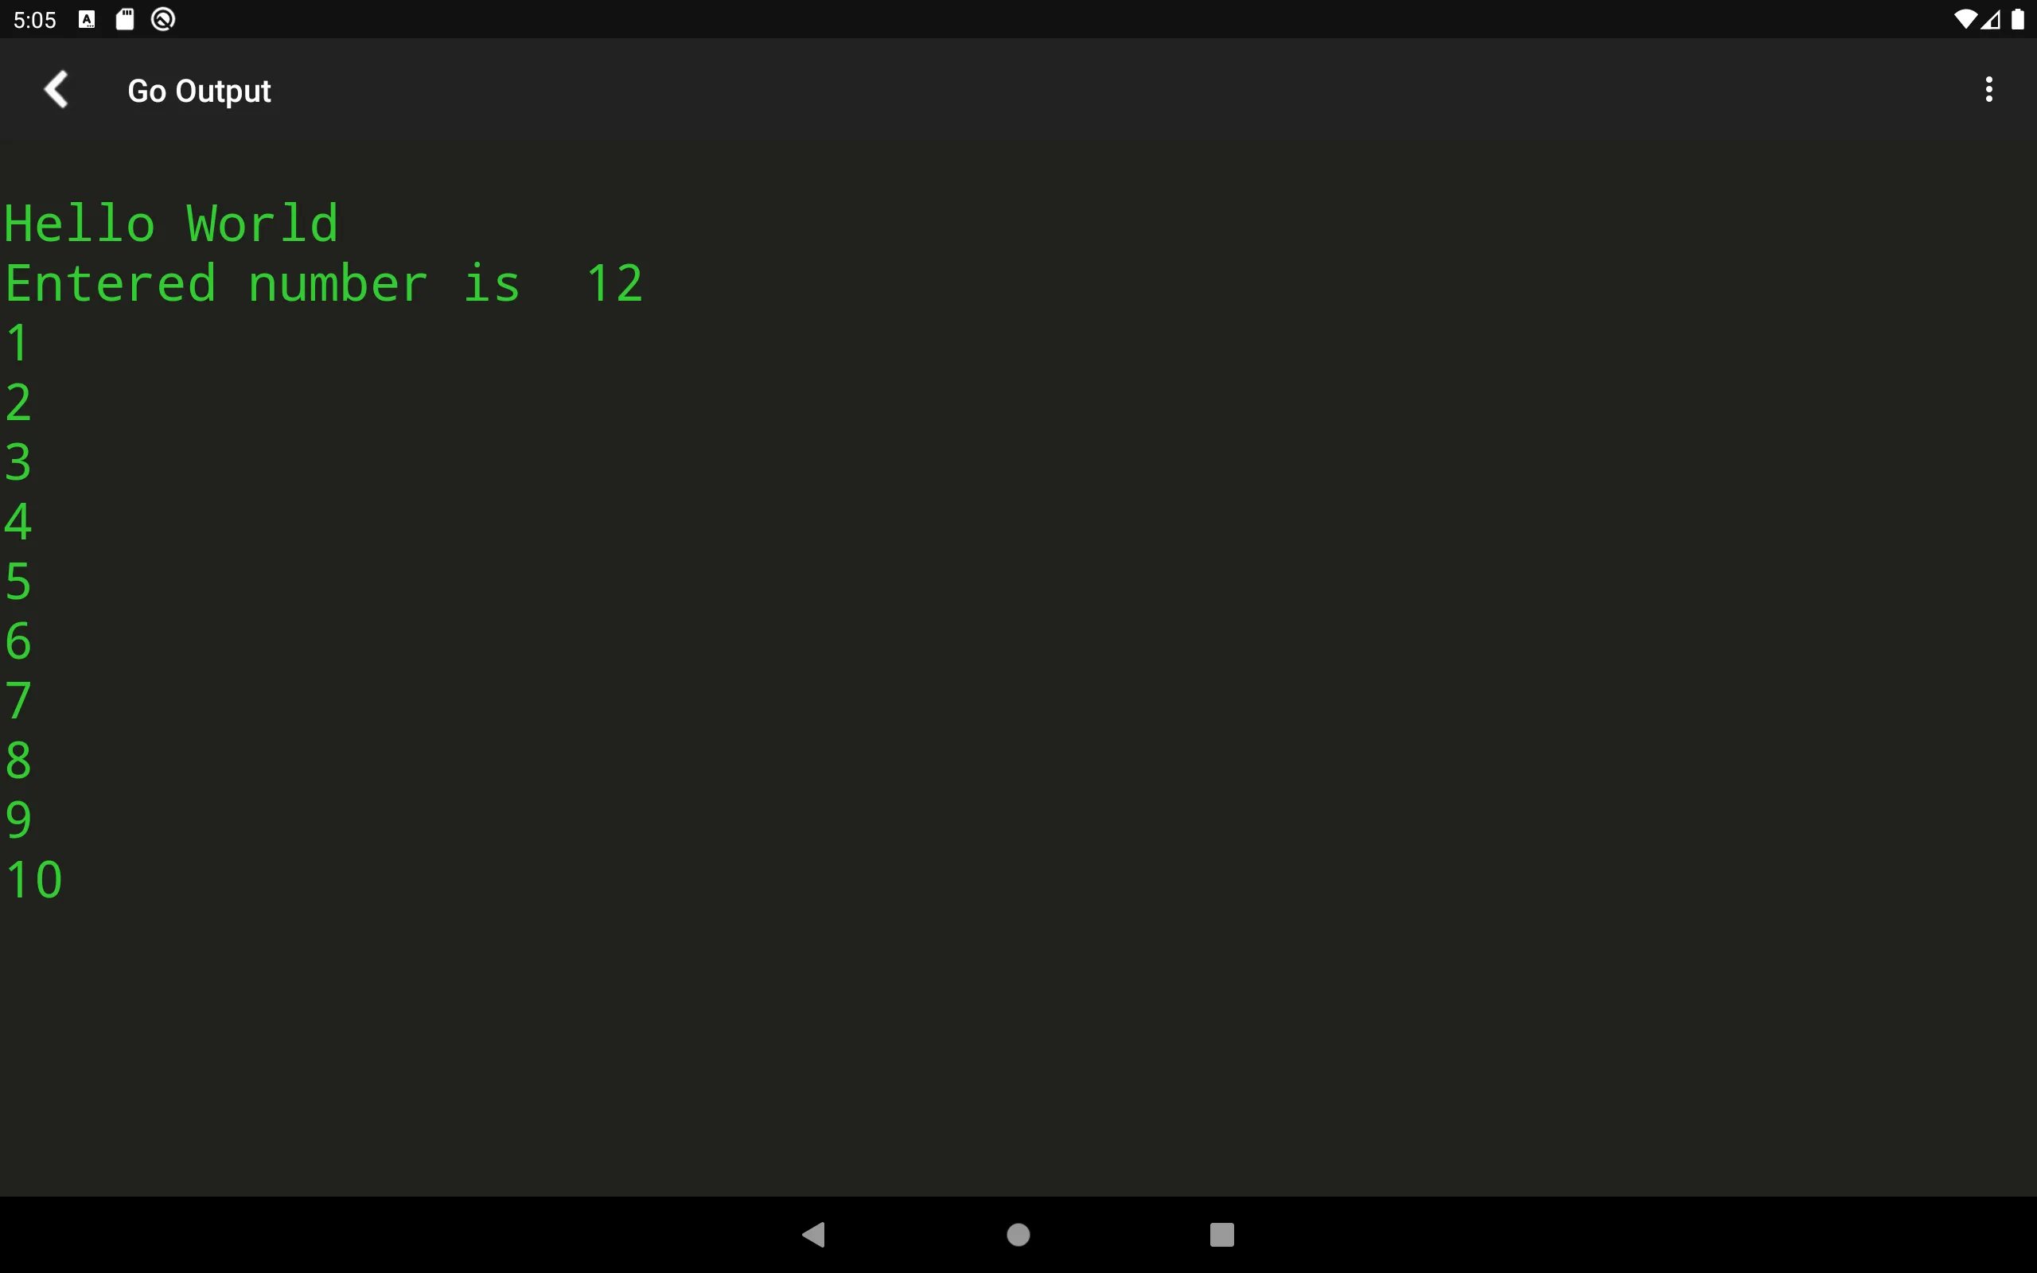
Task: Tap the Android home button
Action: [1018, 1232]
